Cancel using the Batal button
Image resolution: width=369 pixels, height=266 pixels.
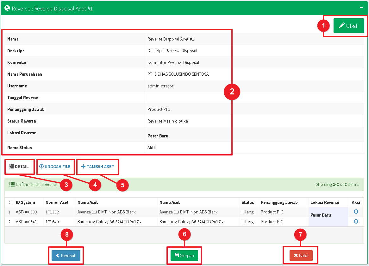point(301,256)
